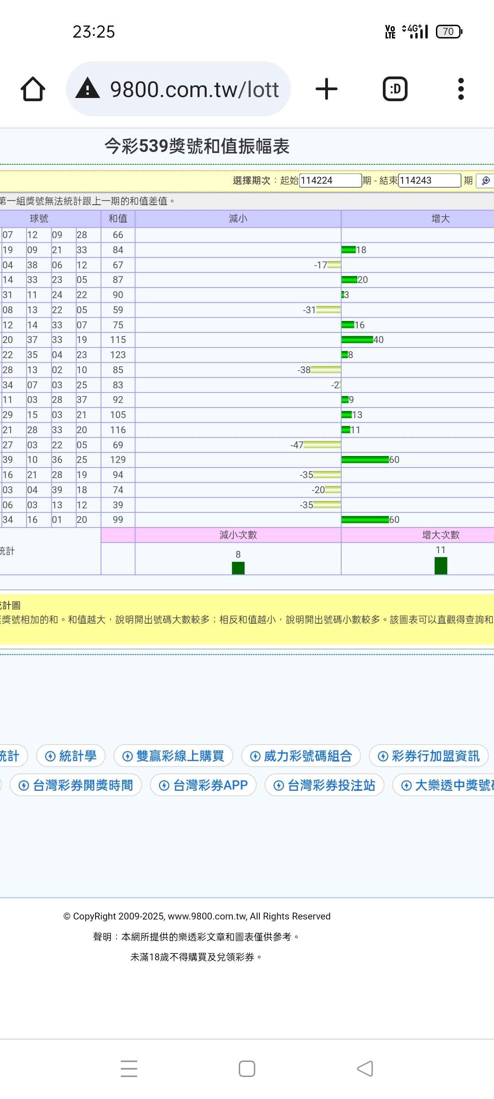This screenshot has width=494, height=1099.
Task: Tap Android recent apps navigation button
Action: [x=129, y=1068]
